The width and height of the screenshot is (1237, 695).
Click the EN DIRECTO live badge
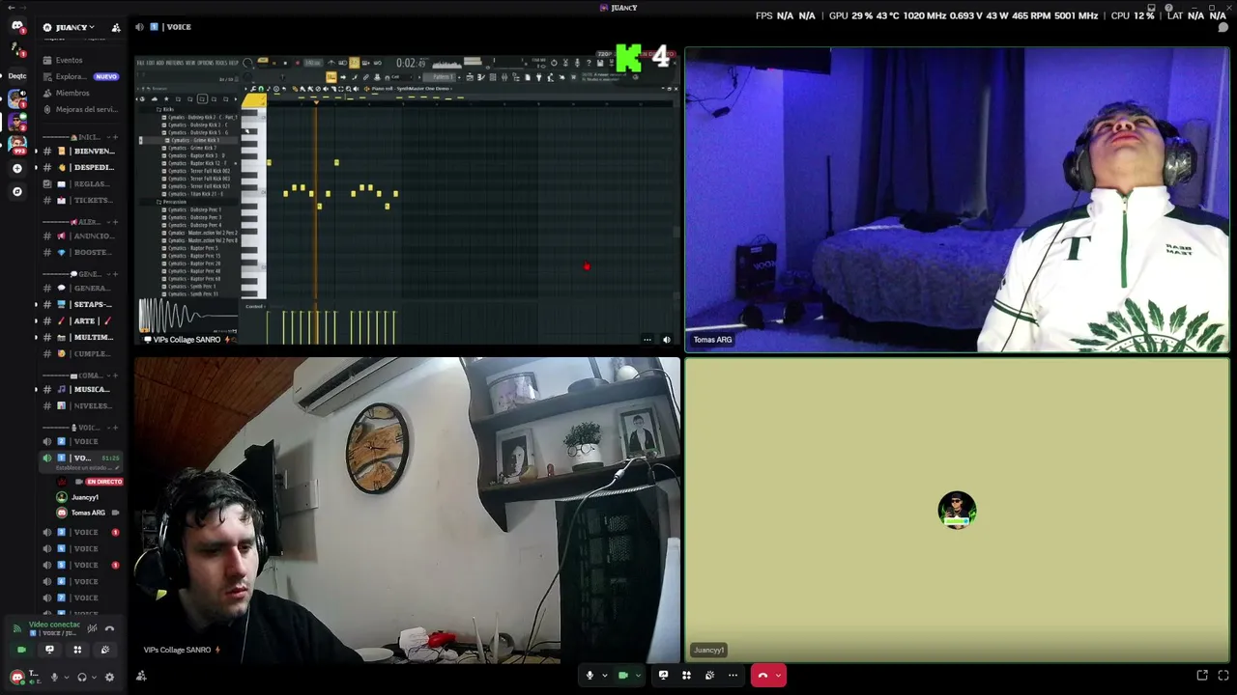(103, 482)
